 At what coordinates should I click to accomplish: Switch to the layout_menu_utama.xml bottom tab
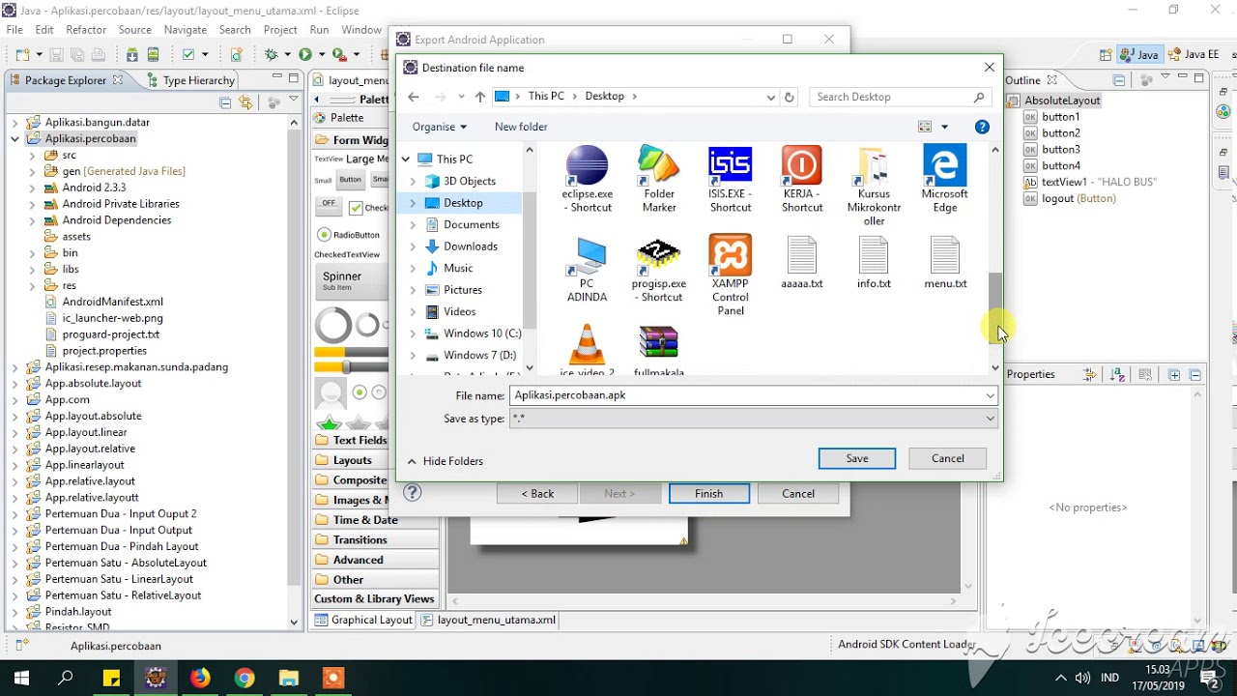pyautogui.click(x=489, y=620)
